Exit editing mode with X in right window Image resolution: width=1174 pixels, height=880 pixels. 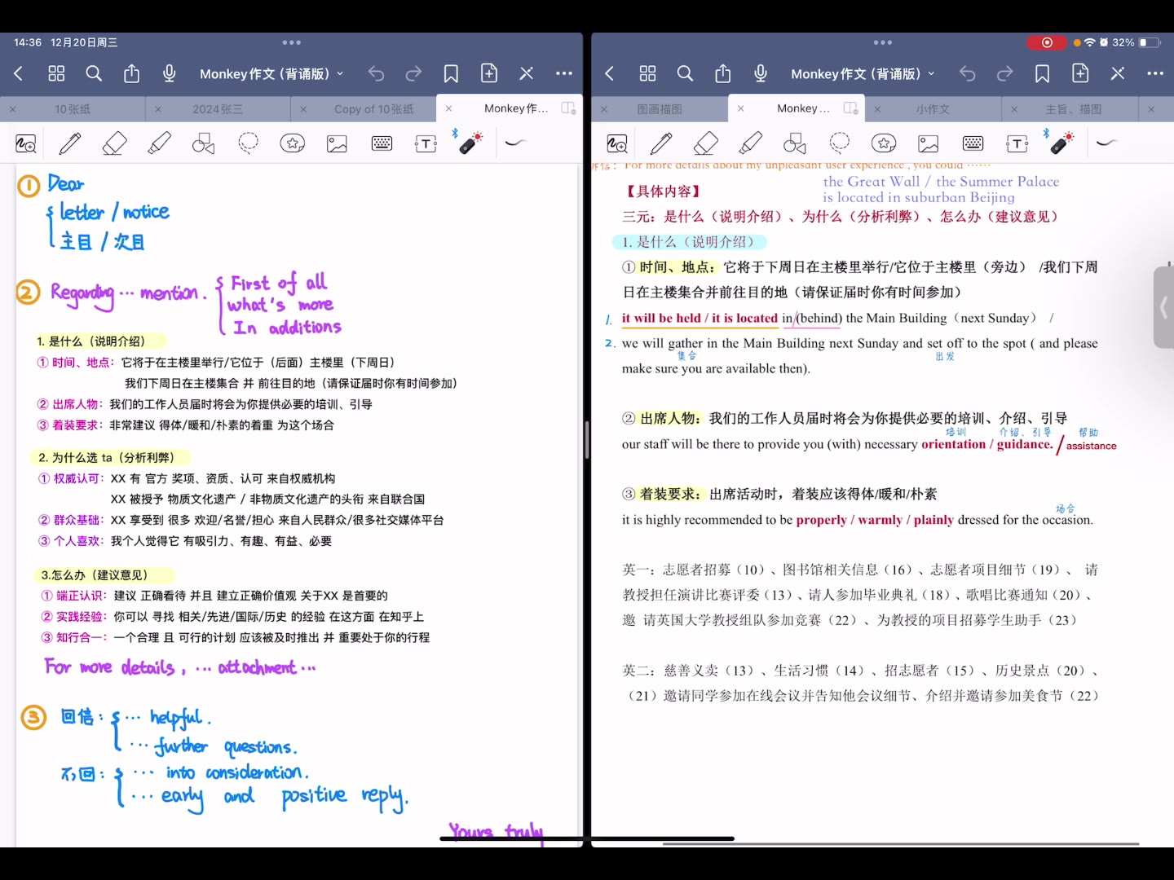[x=1118, y=73]
